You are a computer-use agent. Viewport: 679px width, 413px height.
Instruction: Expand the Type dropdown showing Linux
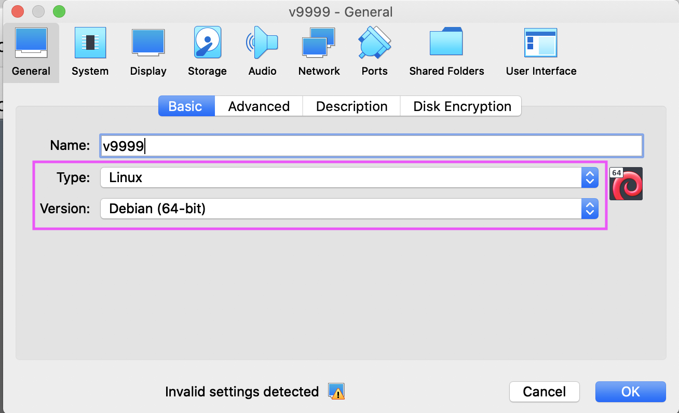coord(349,178)
